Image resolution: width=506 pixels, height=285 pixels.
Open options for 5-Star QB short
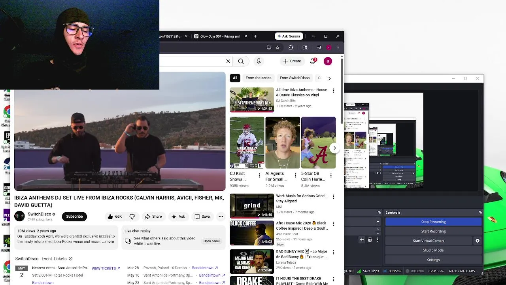[330, 175]
